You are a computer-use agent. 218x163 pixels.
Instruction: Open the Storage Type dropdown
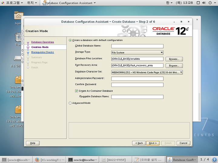click(x=137, y=53)
